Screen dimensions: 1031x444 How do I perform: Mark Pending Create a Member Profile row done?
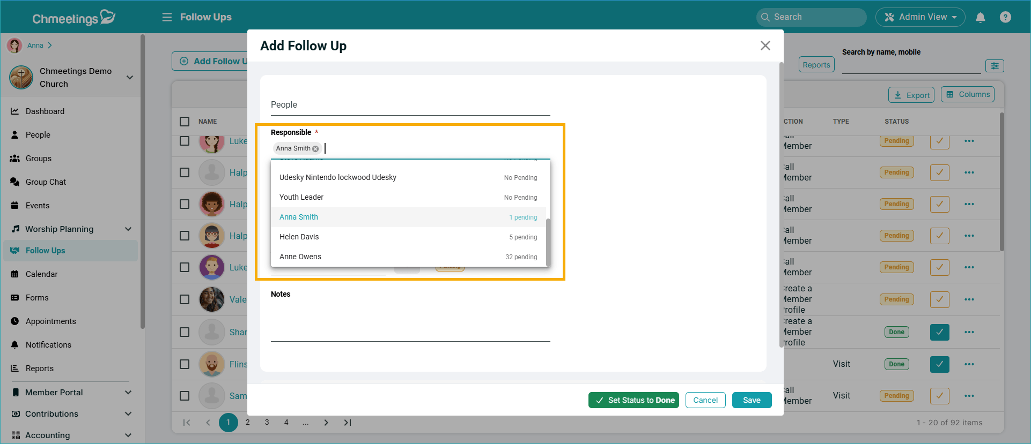pyautogui.click(x=939, y=299)
